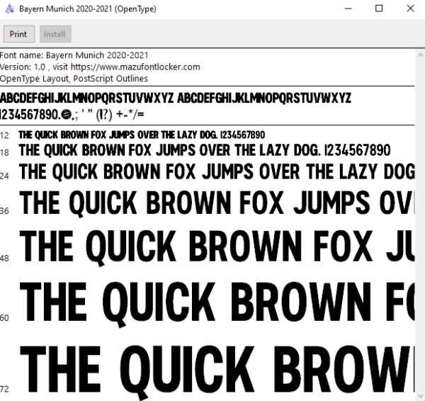Click 'OpenType Layout, PostScript Outlines' text
This screenshot has height=401, width=425.
point(74,79)
